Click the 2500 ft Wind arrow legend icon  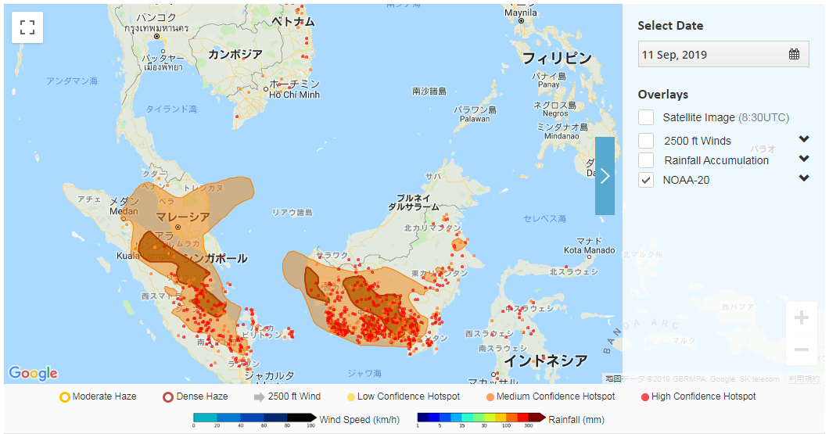[259, 397]
